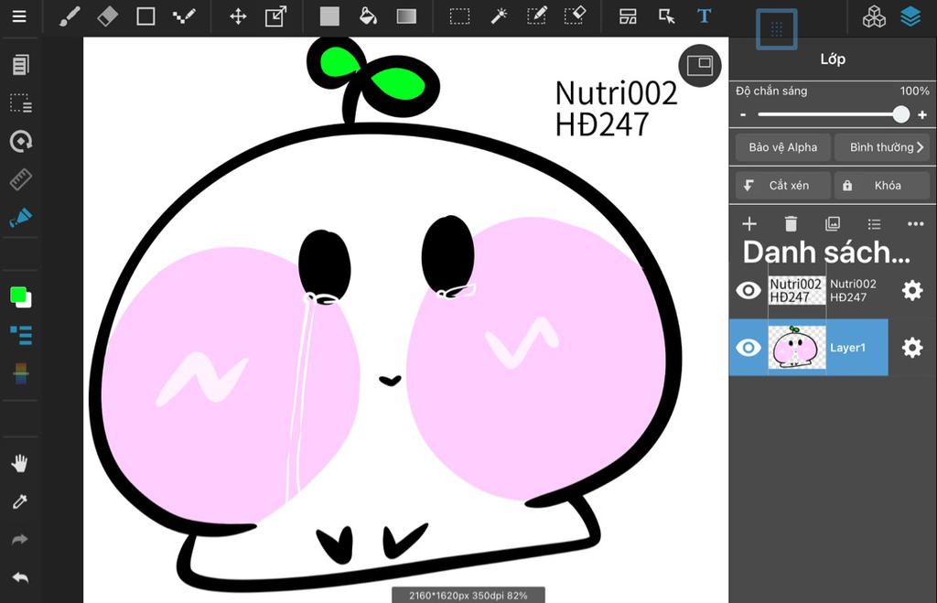The image size is (937, 603).
Task: Select the selection eraser tool
Action: 575,16
